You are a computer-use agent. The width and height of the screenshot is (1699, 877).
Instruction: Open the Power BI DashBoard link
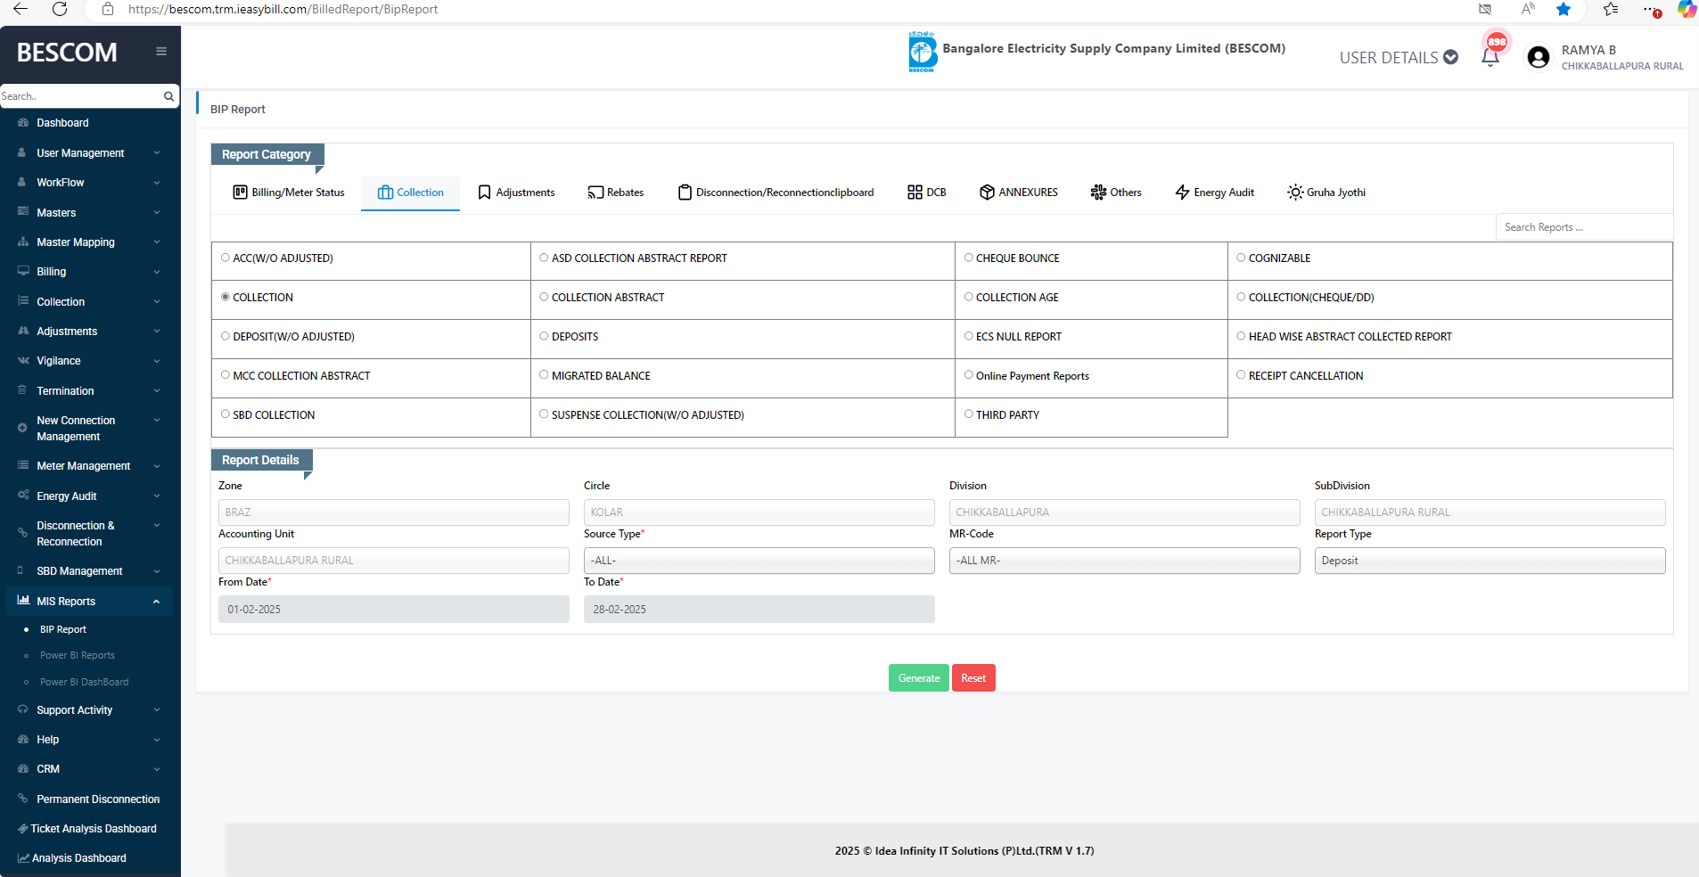[85, 682]
